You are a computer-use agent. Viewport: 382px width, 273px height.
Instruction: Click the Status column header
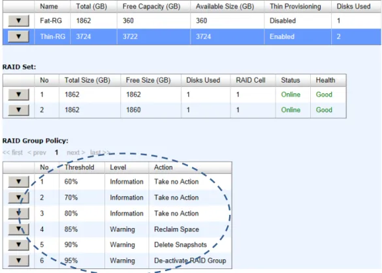click(x=291, y=80)
